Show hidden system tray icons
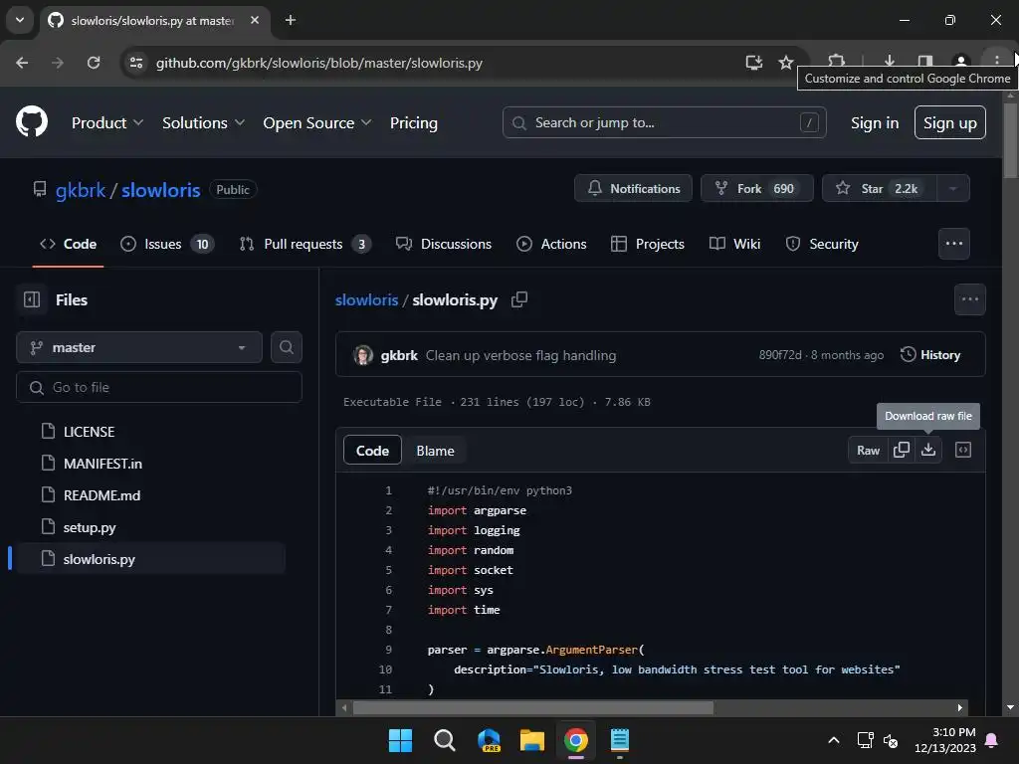 (x=834, y=740)
